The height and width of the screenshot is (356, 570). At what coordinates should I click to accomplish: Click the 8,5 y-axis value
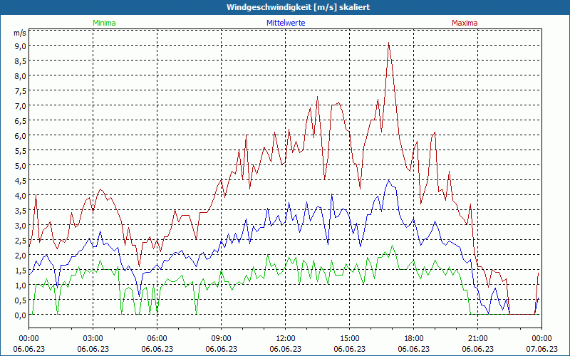[20, 61]
